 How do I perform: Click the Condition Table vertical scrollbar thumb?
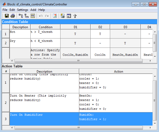pyautogui.click(x=155, y=43)
